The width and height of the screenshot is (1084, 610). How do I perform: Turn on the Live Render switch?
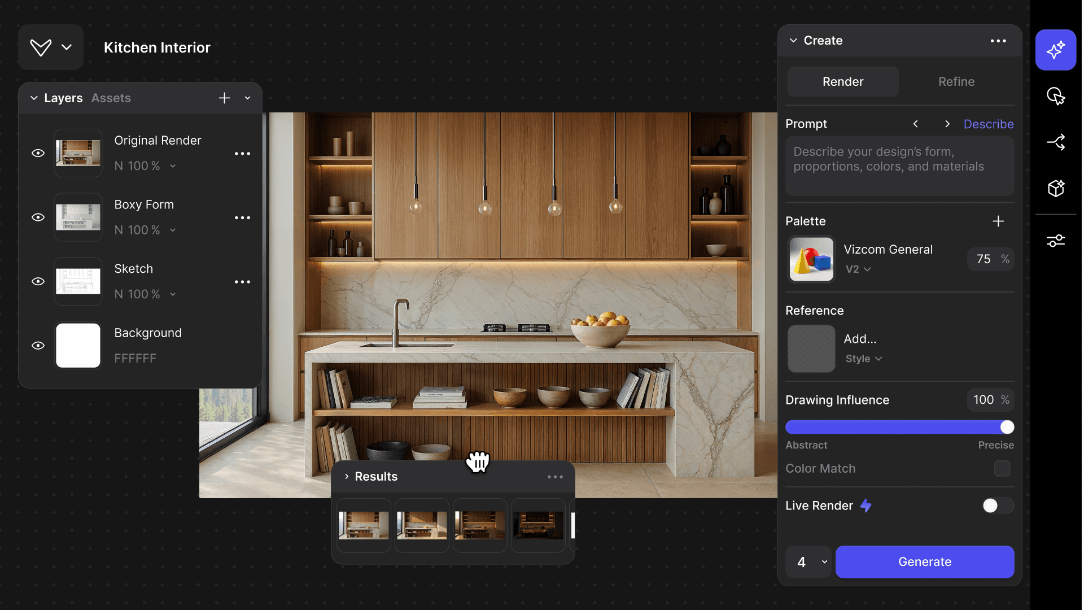tap(997, 506)
